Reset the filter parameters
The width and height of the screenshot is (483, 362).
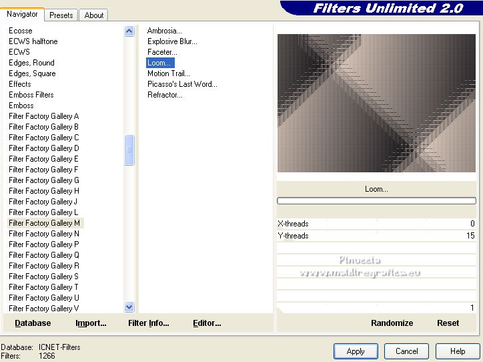[x=448, y=323]
